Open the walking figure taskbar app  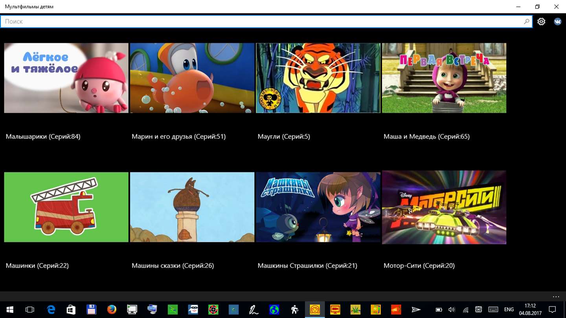(x=294, y=310)
